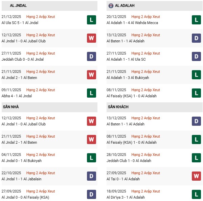
Task: Click the Al Adalah 1 - 3 Al Bukiryah result
Action: click(x=127, y=78)
